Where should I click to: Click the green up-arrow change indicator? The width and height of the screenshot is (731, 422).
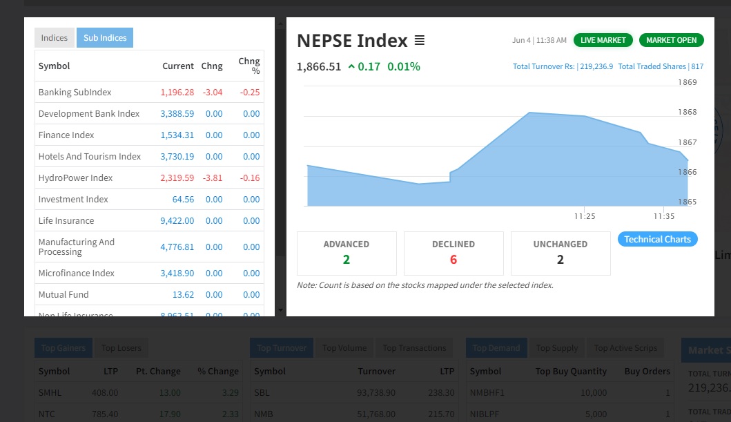(351, 67)
